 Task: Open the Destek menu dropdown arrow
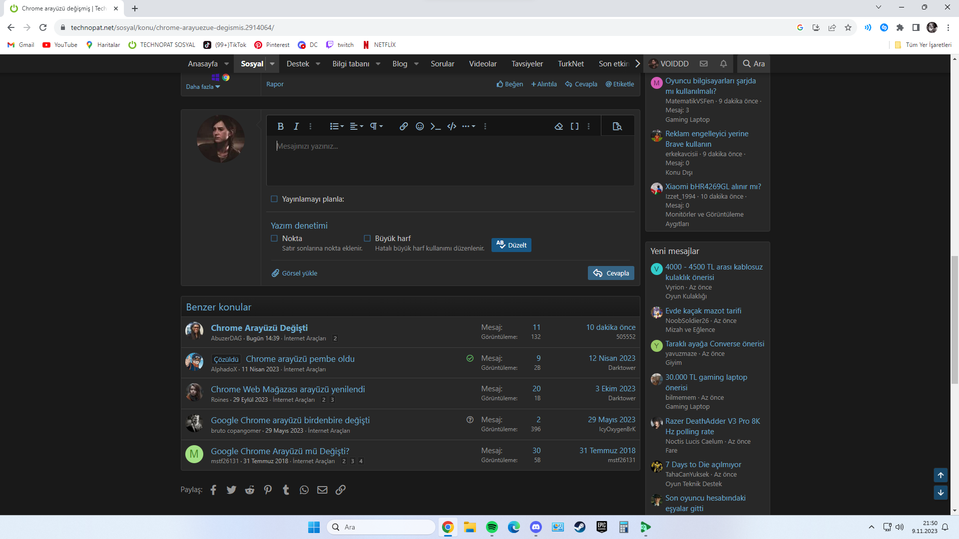318,64
